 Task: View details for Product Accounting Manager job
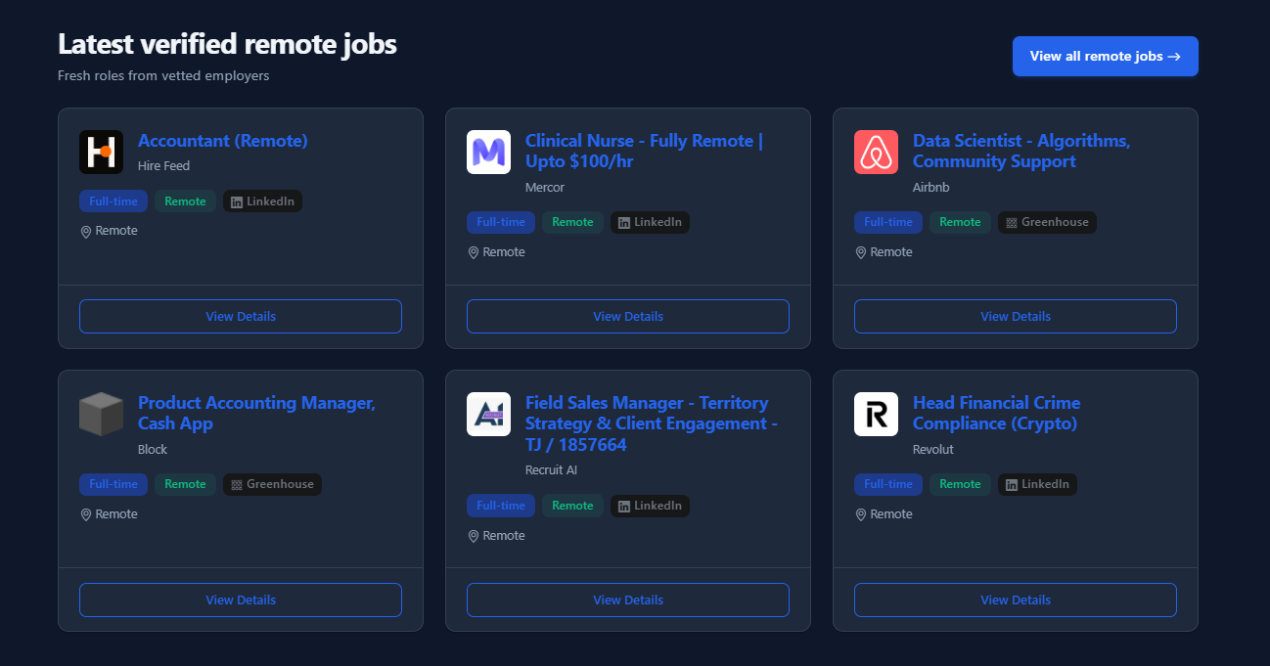tap(241, 599)
